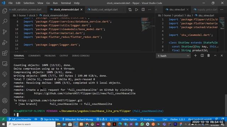Open Run and Debug view
Image resolution: width=227 pixels, height=127 pixels.
click(5, 42)
